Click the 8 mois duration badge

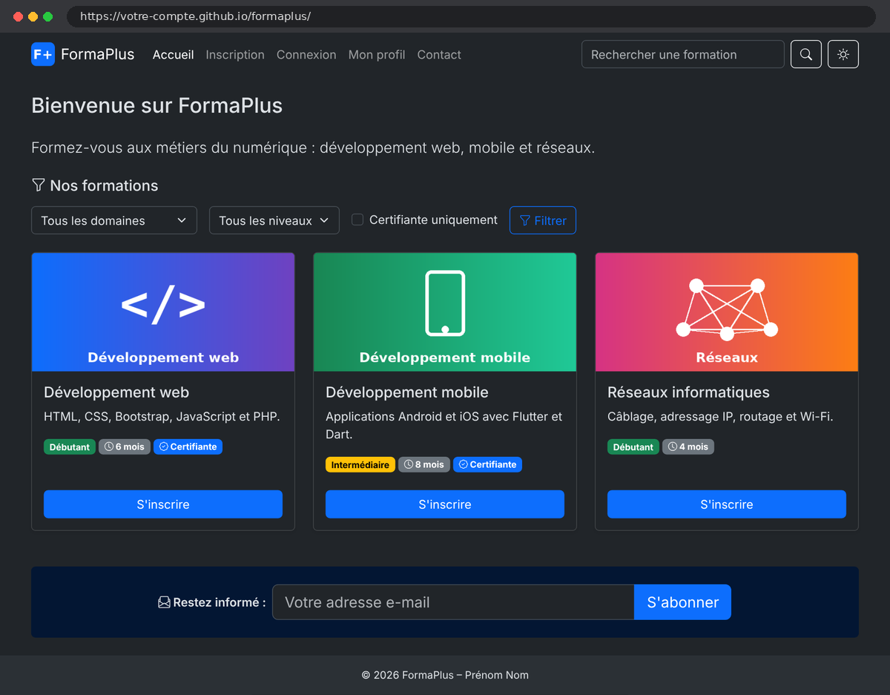point(424,464)
